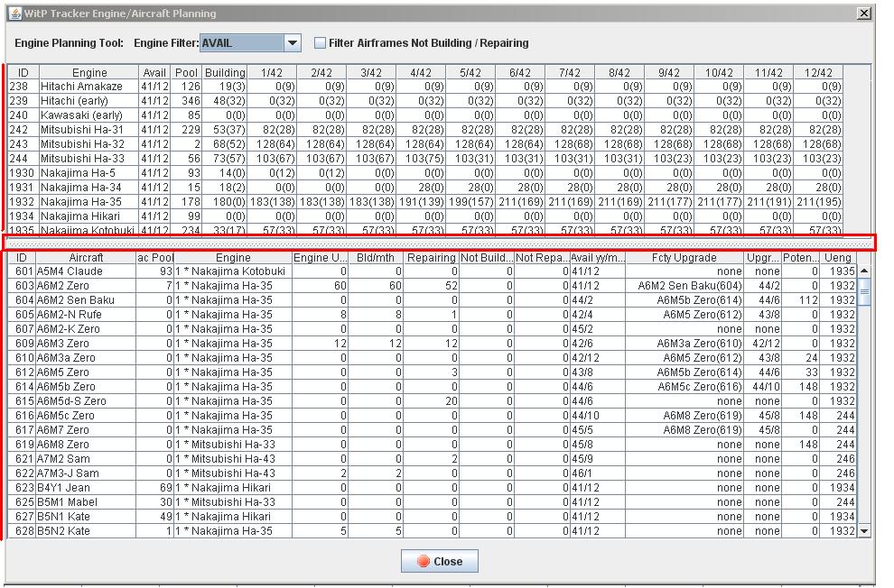This screenshot has height=588, width=894.
Task: Click the 6/42 column header
Action: (x=520, y=72)
